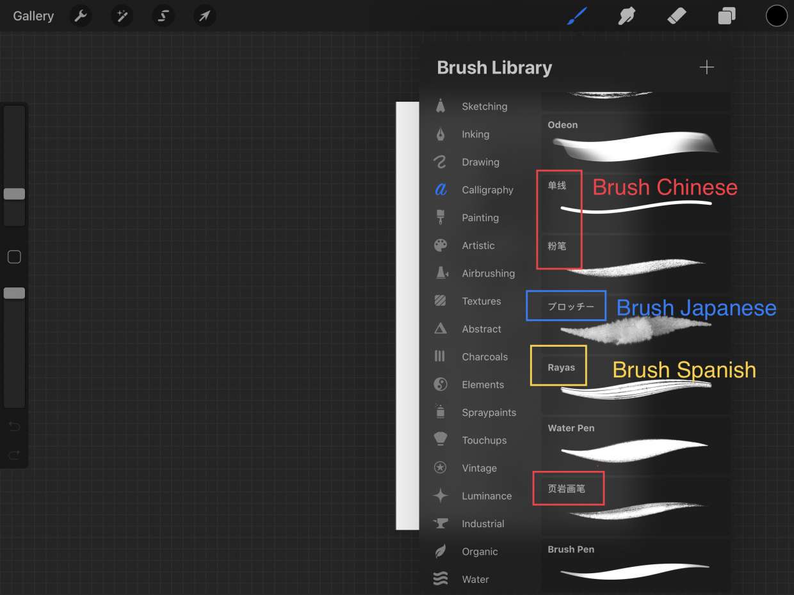
Task: Switch to the Inking brush set
Action: tap(475, 134)
